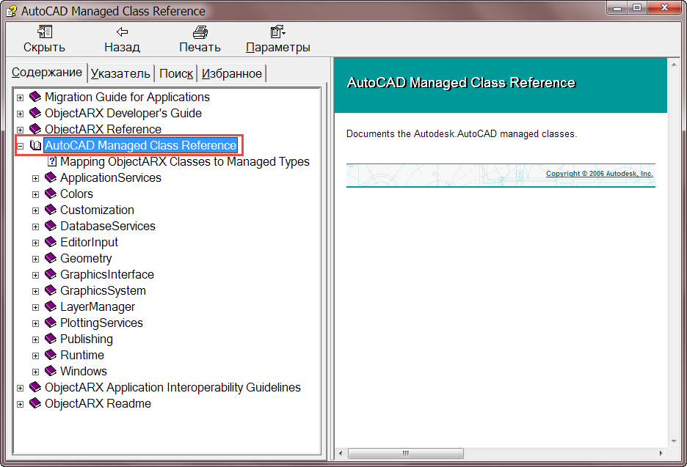
Task: Click the ObjectARX Readme book icon
Action: 35,403
